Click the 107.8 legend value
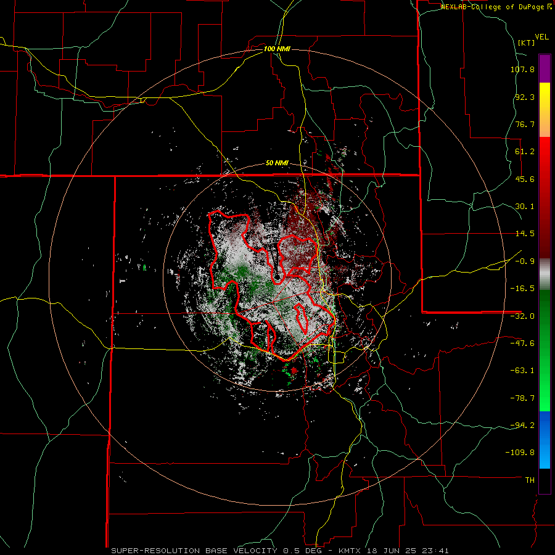 click(522, 69)
